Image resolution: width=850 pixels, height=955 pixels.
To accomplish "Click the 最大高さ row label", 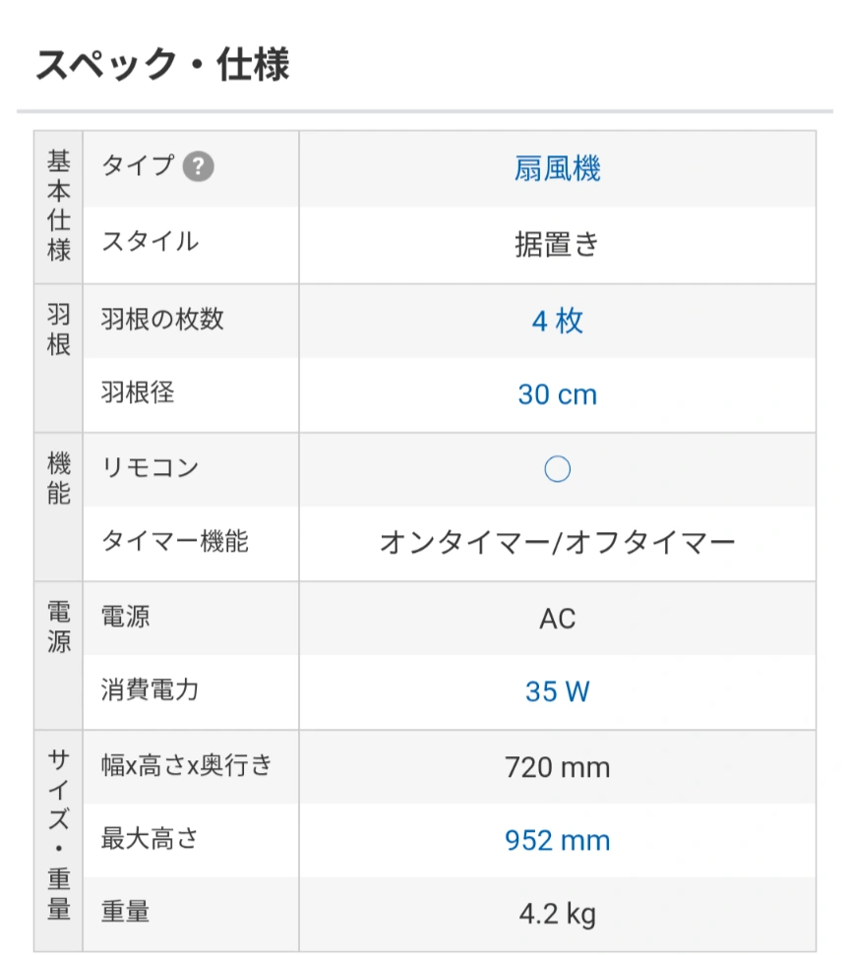I will 150,839.
